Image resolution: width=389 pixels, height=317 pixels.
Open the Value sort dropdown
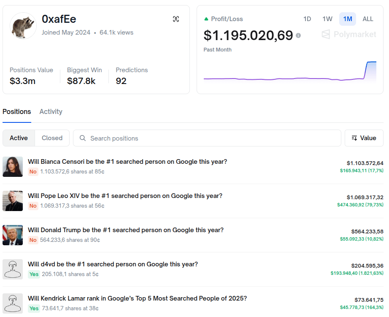click(x=364, y=138)
